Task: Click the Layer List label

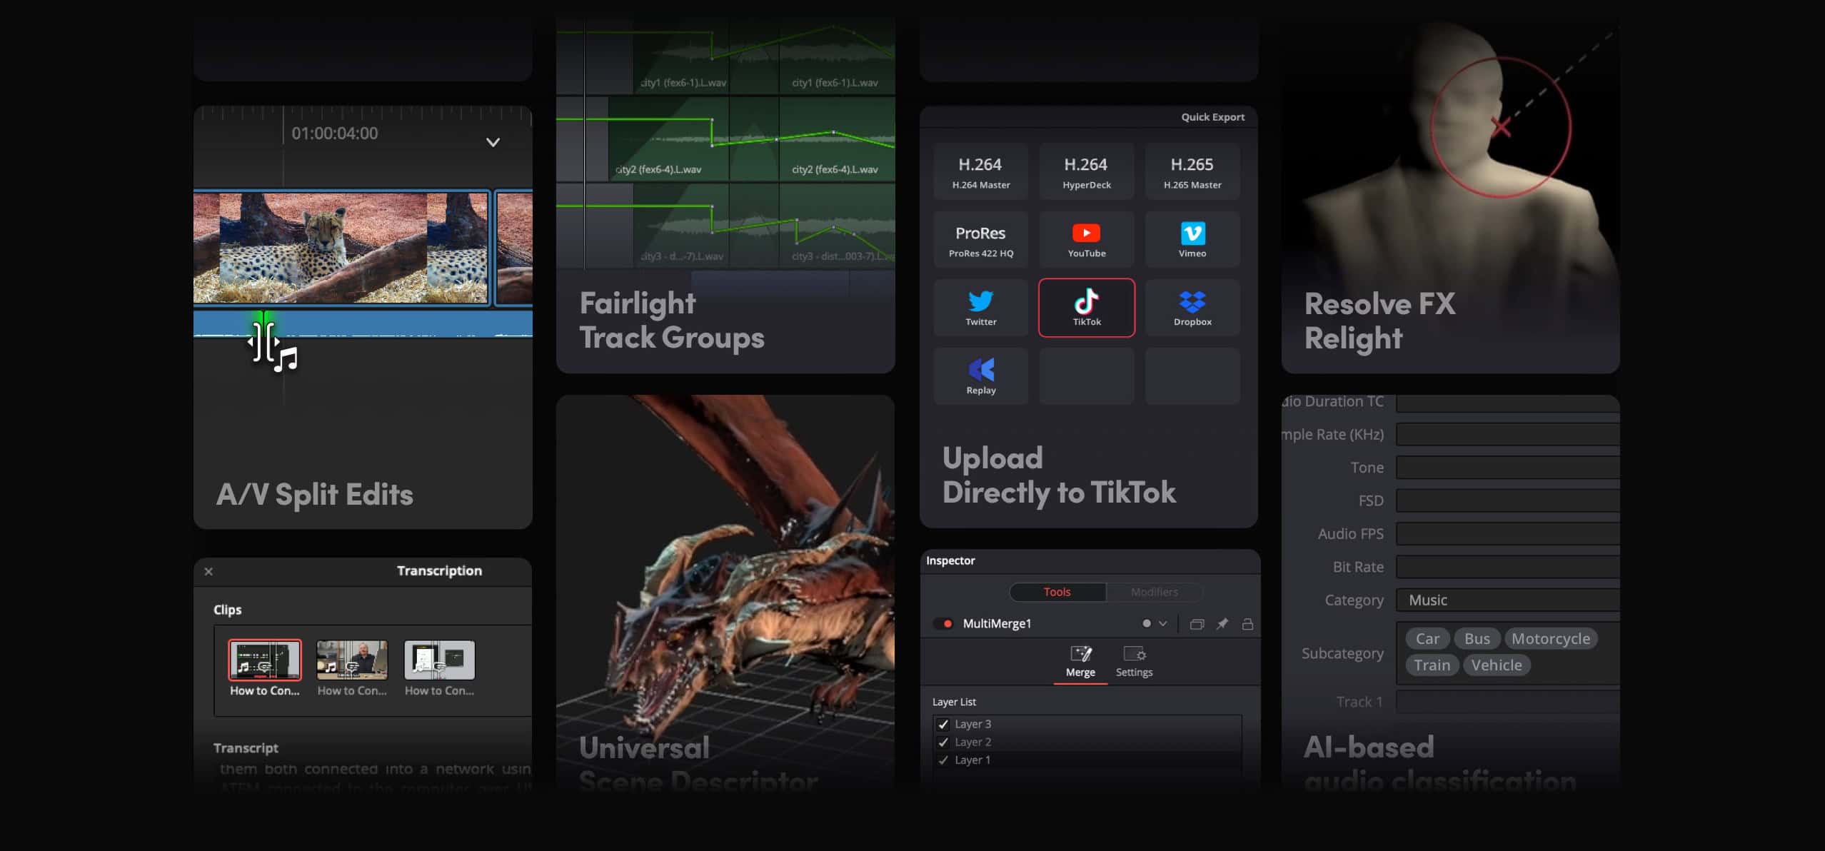Action: pos(954,703)
